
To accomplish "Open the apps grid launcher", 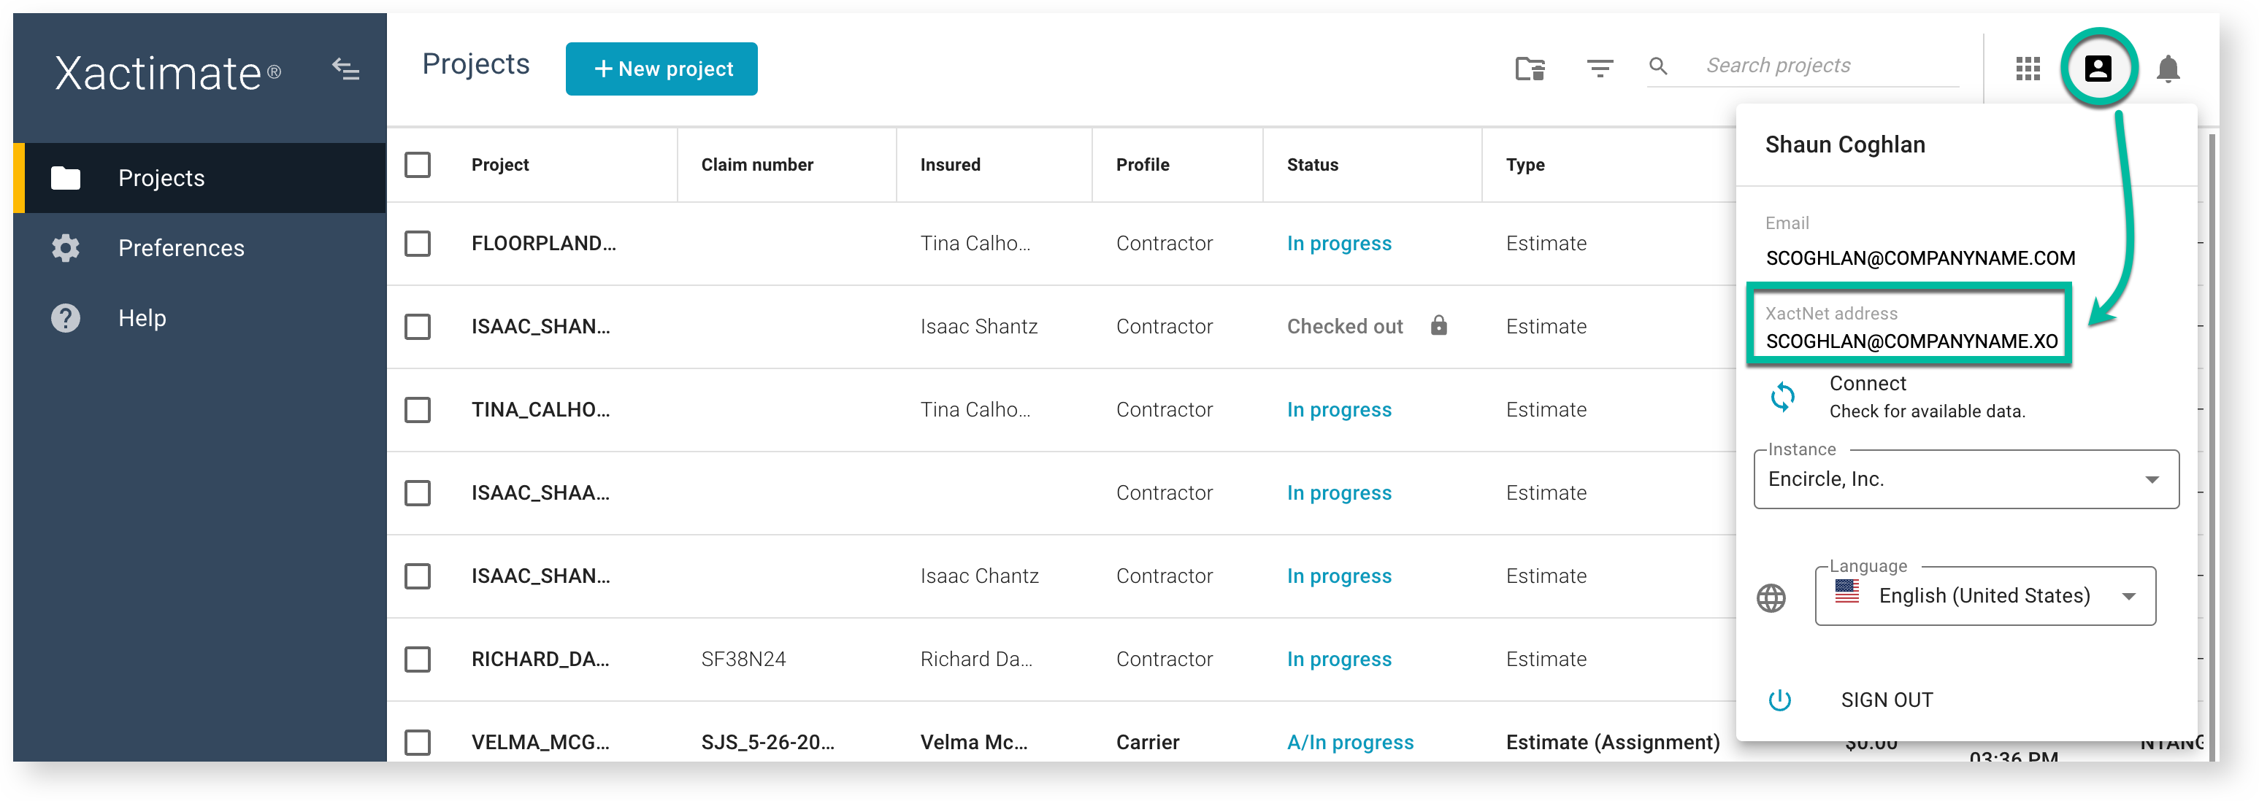I will pos(2028,69).
